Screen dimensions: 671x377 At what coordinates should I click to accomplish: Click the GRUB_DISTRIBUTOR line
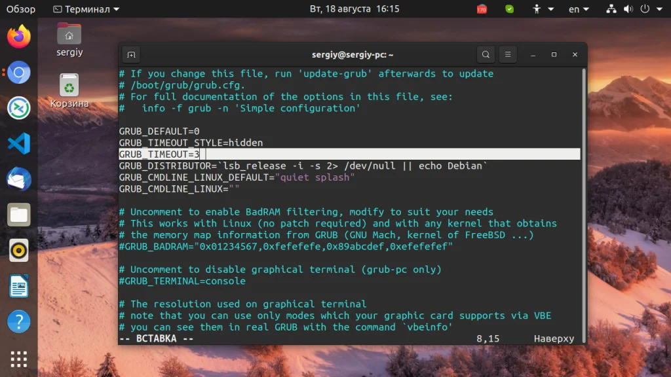pyautogui.click(x=303, y=166)
